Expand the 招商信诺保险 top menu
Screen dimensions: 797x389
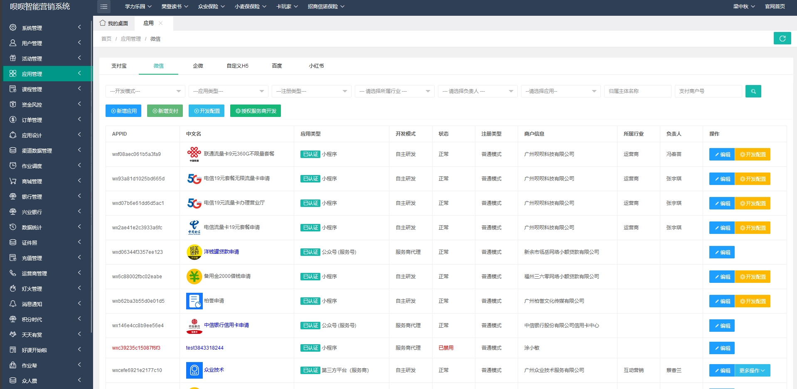pyautogui.click(x=326, y=7)
